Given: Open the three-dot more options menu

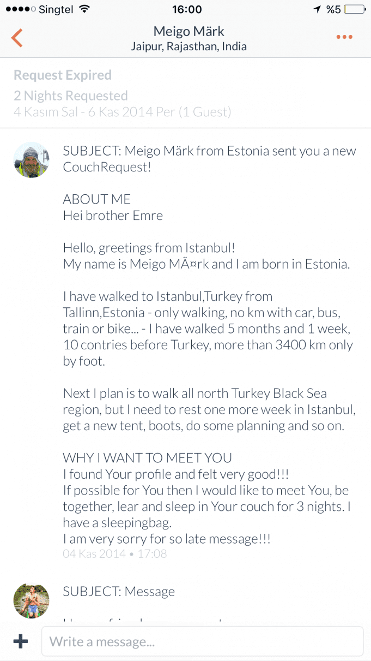Looking at the screenshot, I should point(344,37).
